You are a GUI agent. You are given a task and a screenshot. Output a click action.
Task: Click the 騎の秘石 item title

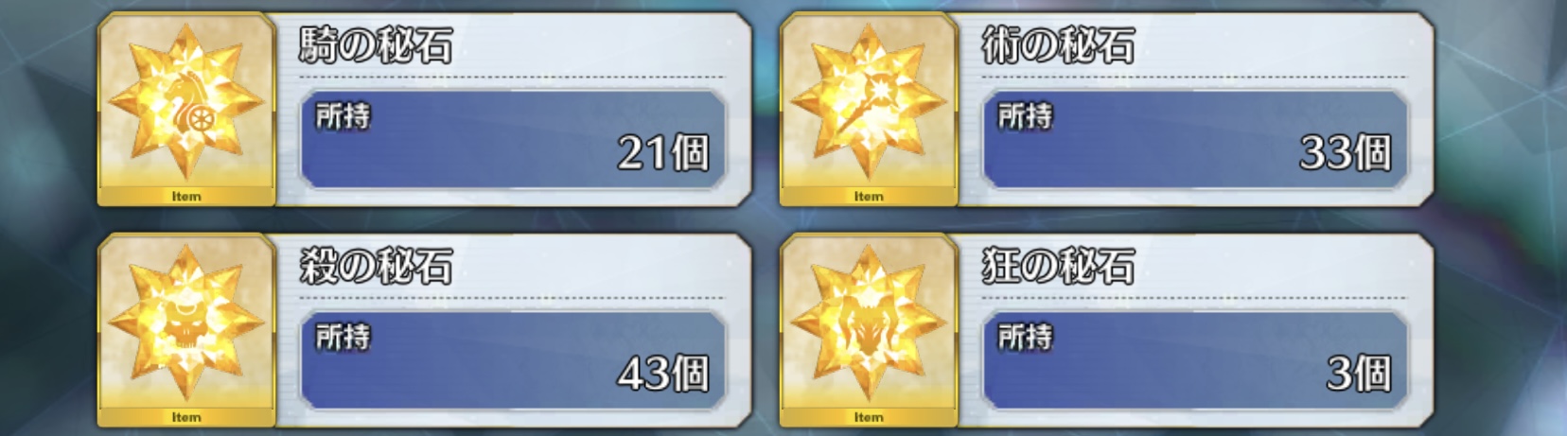(x=376, y=45)
